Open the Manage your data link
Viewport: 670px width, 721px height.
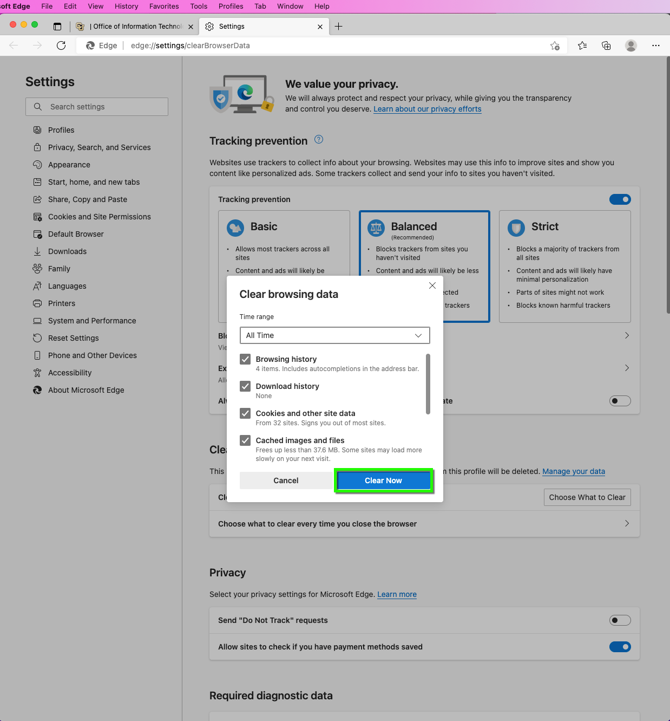point(573,471)
